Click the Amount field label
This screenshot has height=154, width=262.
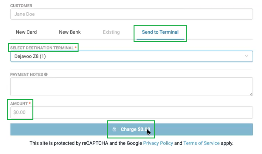[x=19, y=104]
